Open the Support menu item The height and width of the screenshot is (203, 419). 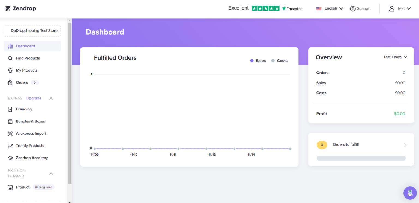(x=361, y=8)
